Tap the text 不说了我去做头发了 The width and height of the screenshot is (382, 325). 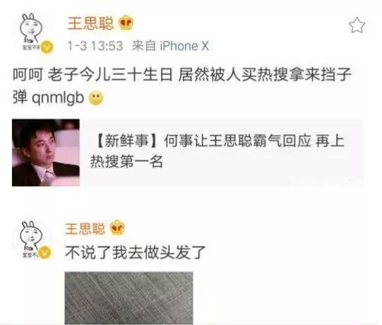point(135,252)
